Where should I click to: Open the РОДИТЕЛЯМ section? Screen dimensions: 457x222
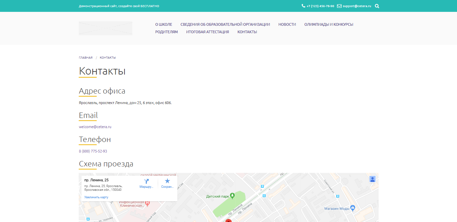166,32
